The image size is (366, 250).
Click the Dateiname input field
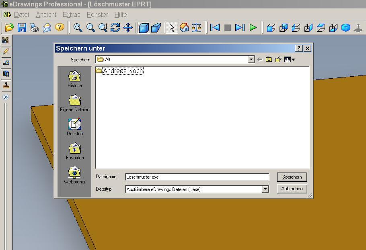[x=197, y=177]
